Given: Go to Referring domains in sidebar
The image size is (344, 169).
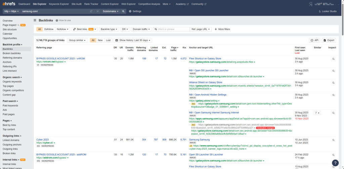Looking at the screenshot, I should tap(12, 58).
